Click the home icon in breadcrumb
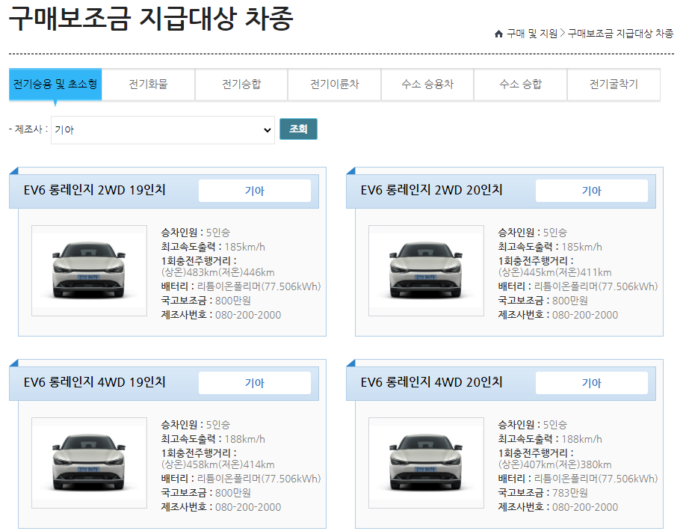Viewport: 689px width, 531px height. click(498, 34)
